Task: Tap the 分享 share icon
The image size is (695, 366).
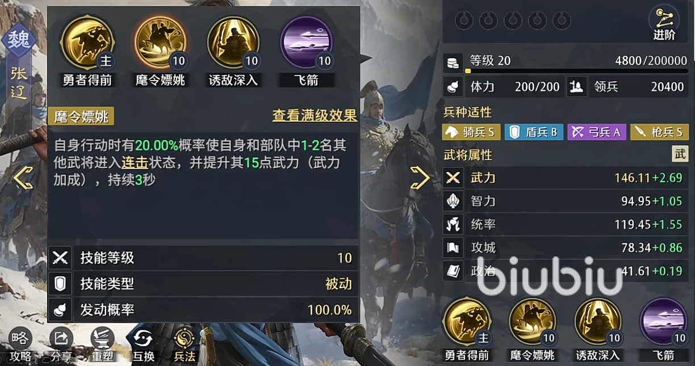Action: point(61,345)
